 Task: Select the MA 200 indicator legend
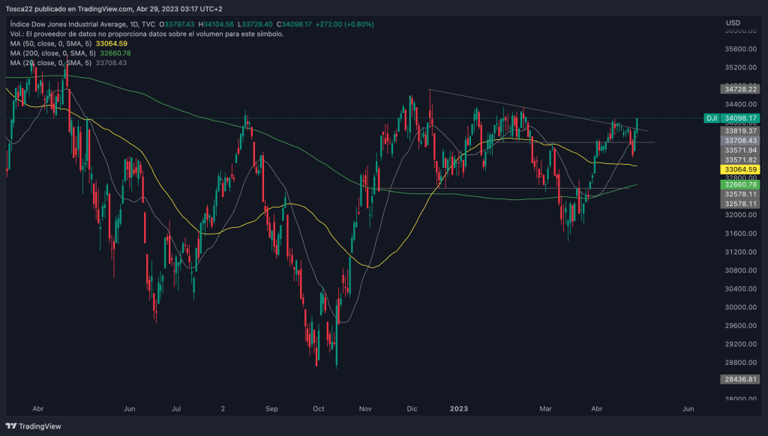[x=54, y=54]
